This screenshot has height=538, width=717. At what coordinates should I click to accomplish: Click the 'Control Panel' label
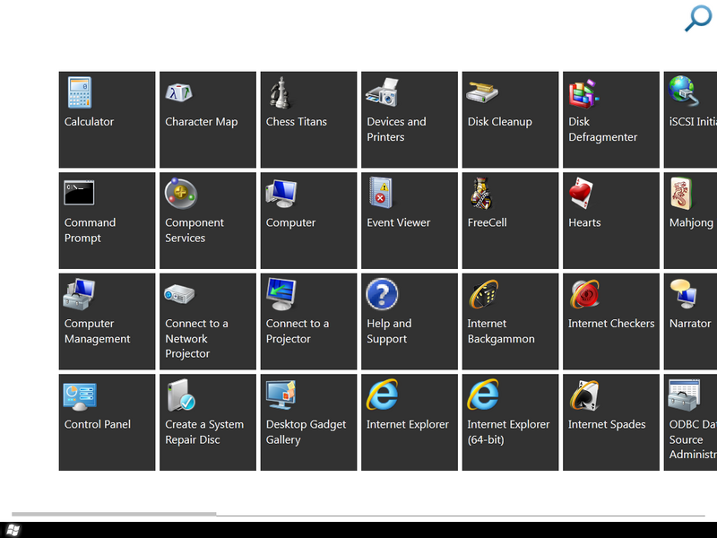[98, 424]
